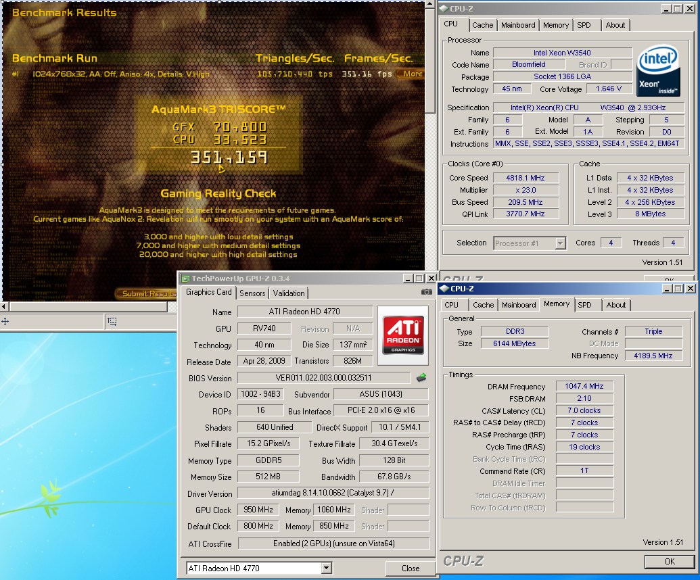Click the Command Rate 1T value
Viewport: 700px width, 580px height.
coord(584,470)
